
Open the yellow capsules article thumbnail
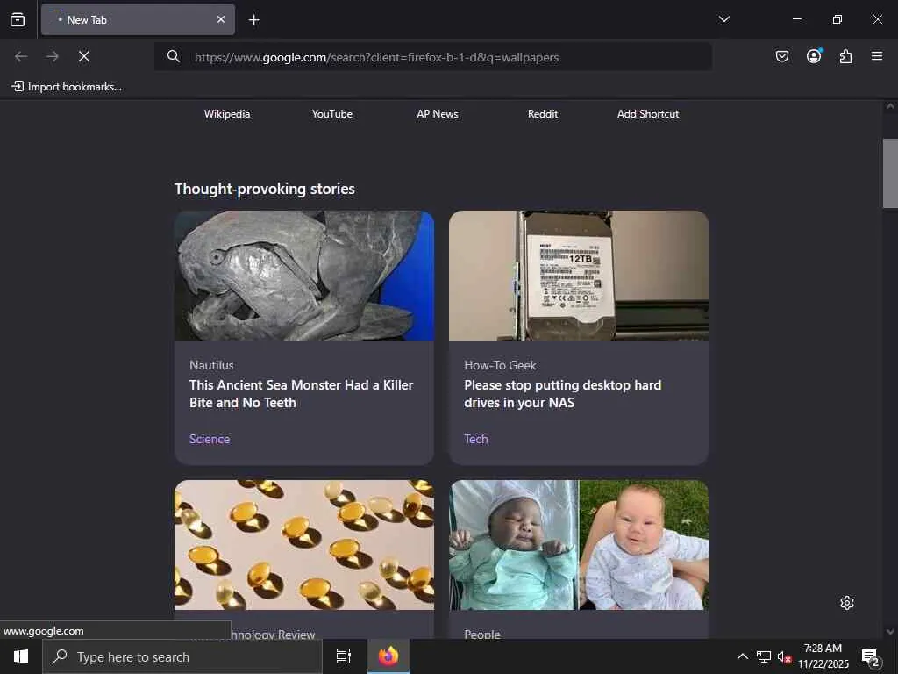[x=304, y=545]
